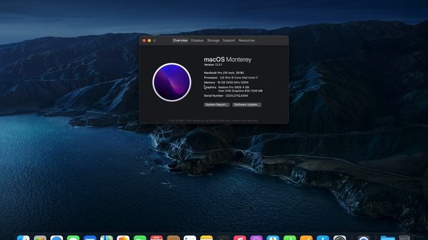Open the Storage tab
The width and height of the screenshot is (428, 240).
click(213, 40)
